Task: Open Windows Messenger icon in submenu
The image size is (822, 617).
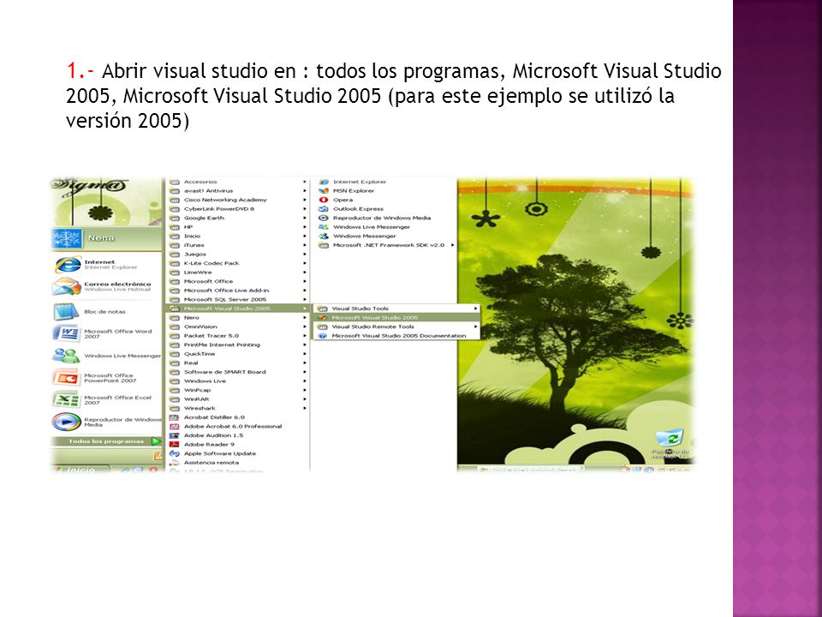Action: point(324,237)
